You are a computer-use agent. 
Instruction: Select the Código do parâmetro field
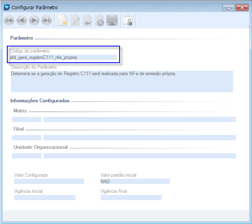[63, 57]
